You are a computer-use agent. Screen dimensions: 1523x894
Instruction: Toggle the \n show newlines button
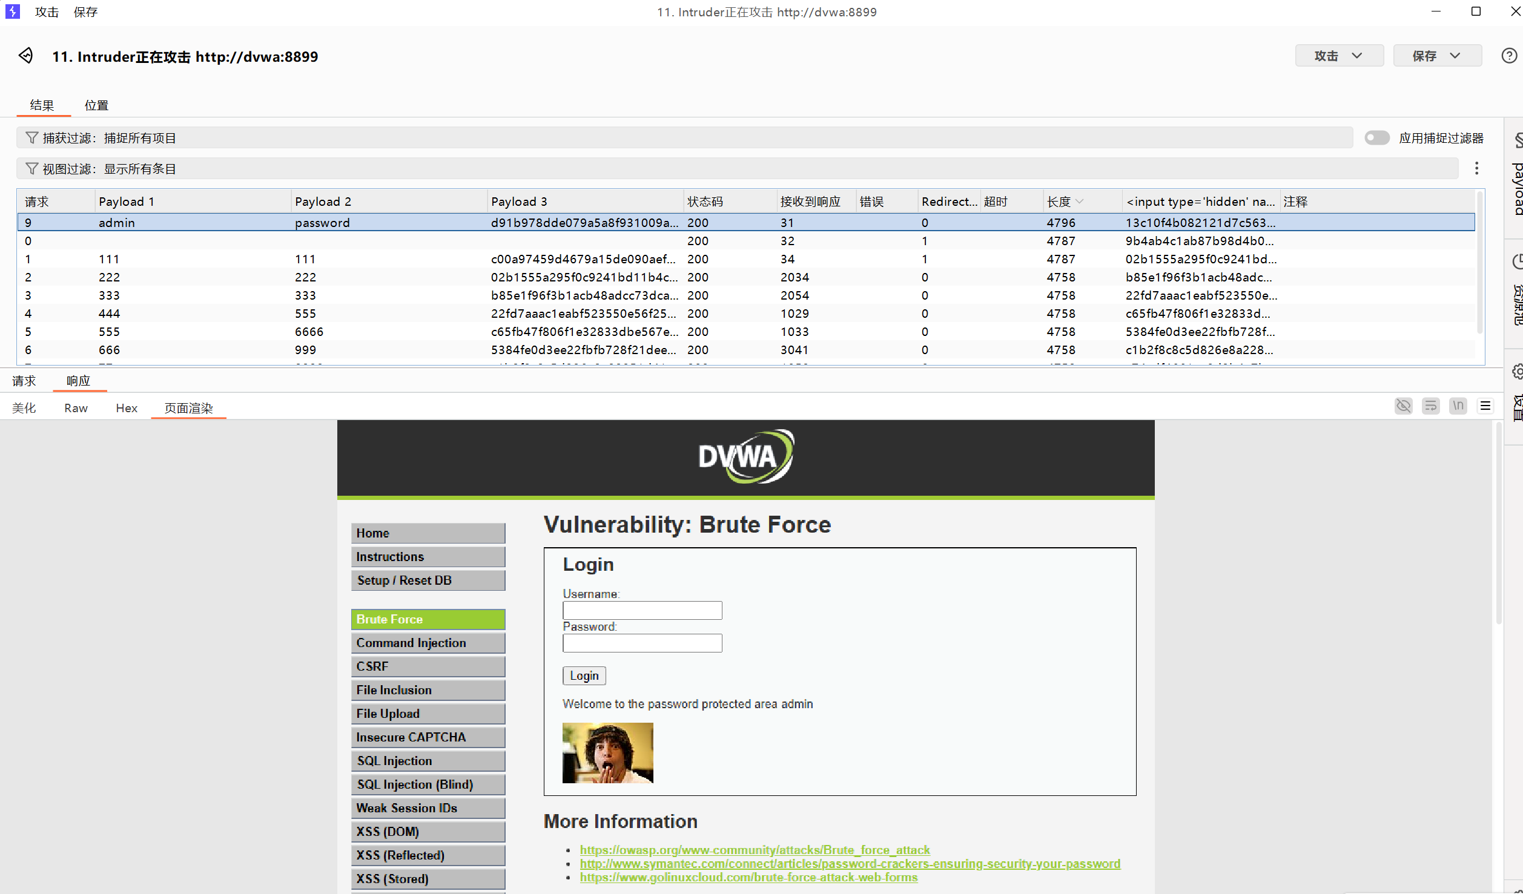click(1458, 406)
